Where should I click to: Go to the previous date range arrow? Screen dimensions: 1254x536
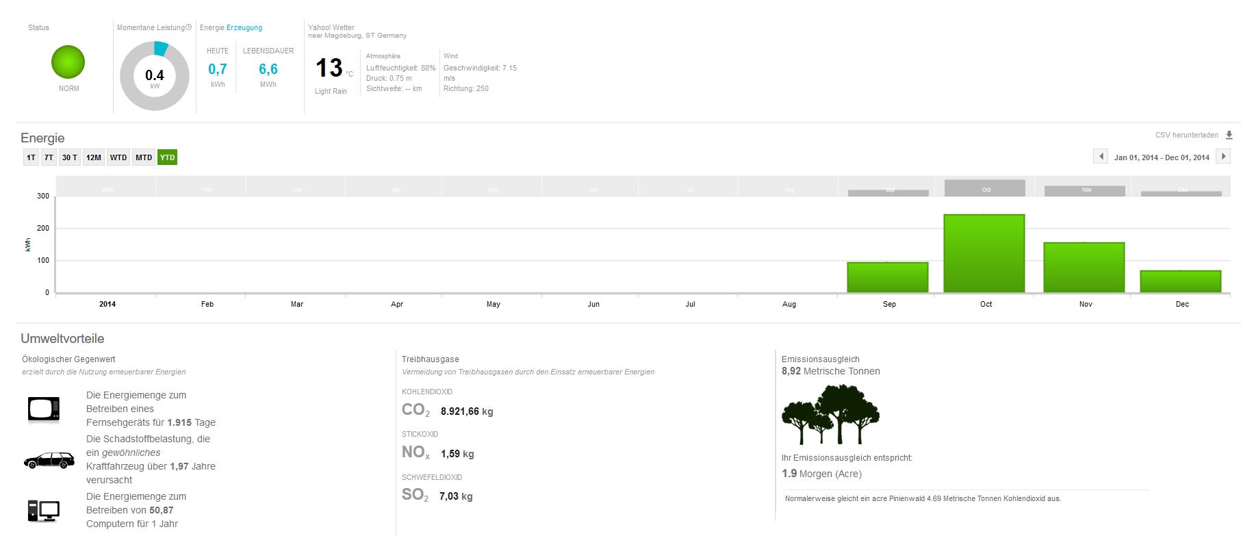(1101, 157)
